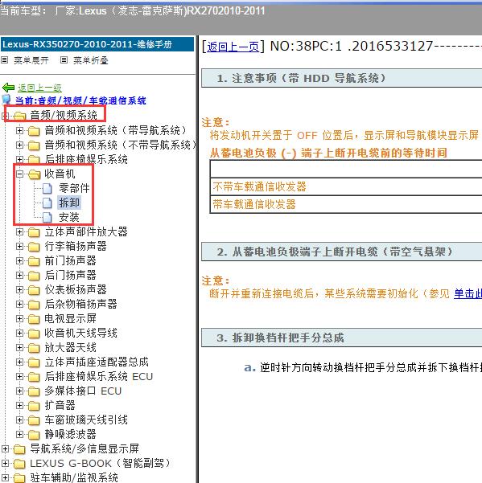
Task: Click the 收音机天线导线 folder icon
Action: click(x=34, y=334)
